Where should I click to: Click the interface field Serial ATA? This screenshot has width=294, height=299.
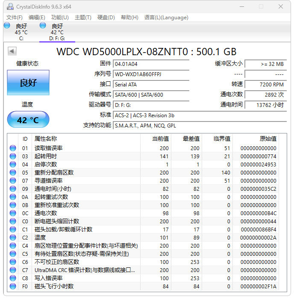point(151,84)
